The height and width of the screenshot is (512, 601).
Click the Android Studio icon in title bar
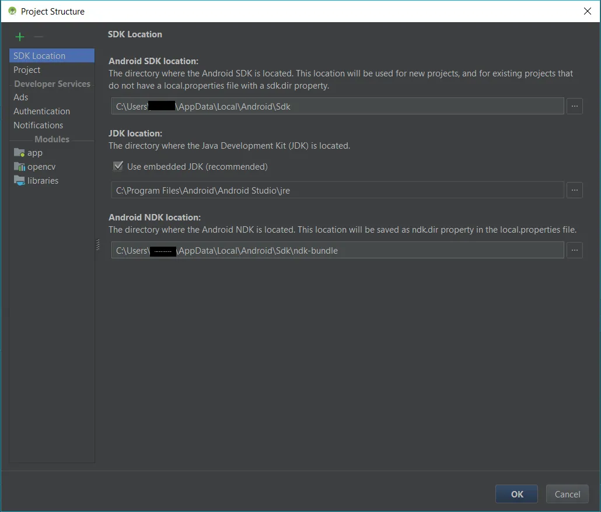[x=12, y=11]
